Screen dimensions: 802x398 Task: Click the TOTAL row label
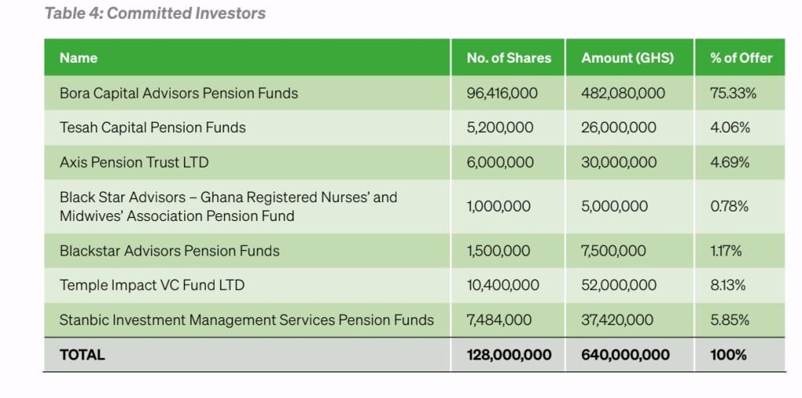pyautogui.click(x=81, y=355)
